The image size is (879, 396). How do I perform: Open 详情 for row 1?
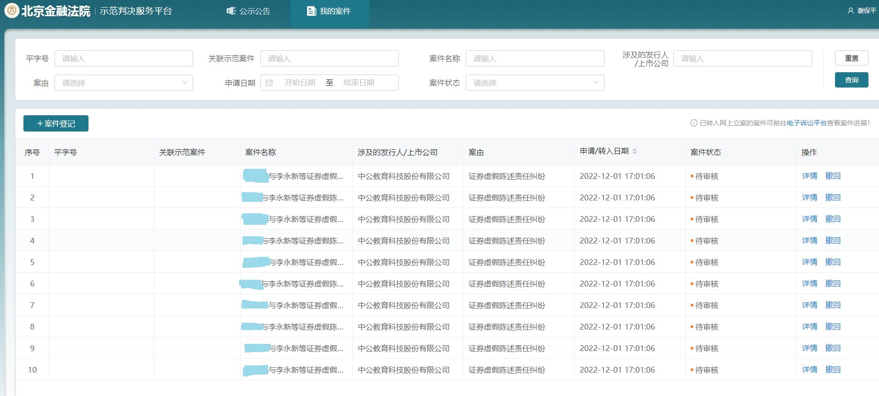click(x=810, y=176)
